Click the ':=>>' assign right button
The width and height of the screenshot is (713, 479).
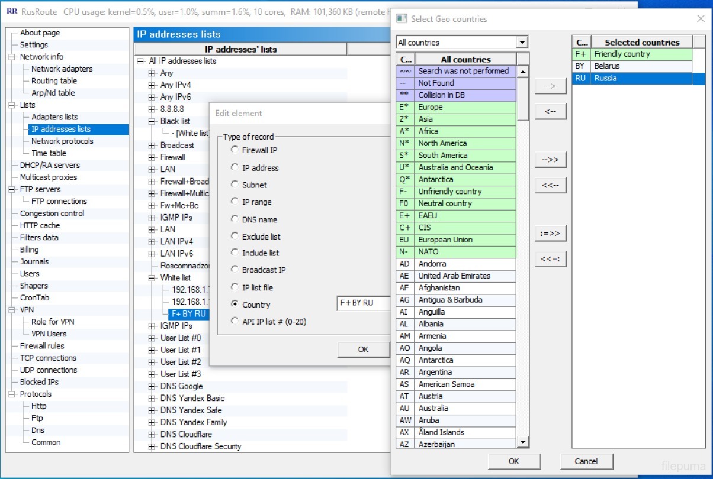coord(550,233)
